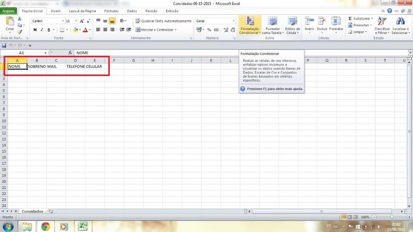The height and width of the screenshot is (232, 413).
Task: Open the Preencher menu
Action: click(x=360, y=25)
